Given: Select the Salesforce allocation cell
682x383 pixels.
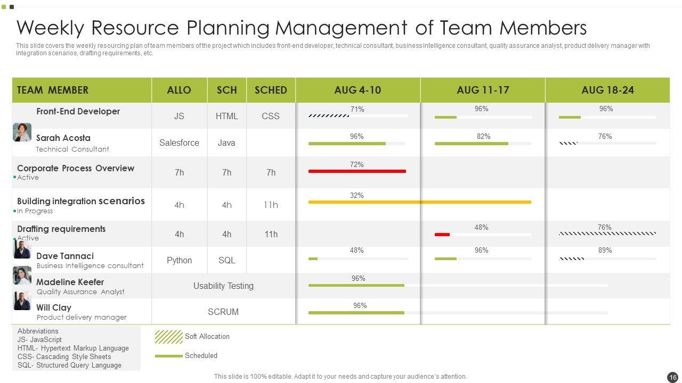Looking at the screenshot, I should [179, 143].
